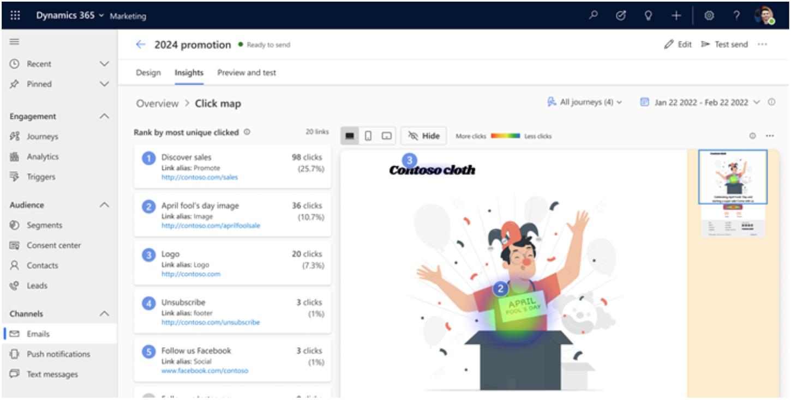791x400 pixels.
Task: Open contoso.com/unsubscribe link
Action: click(211, 323)
